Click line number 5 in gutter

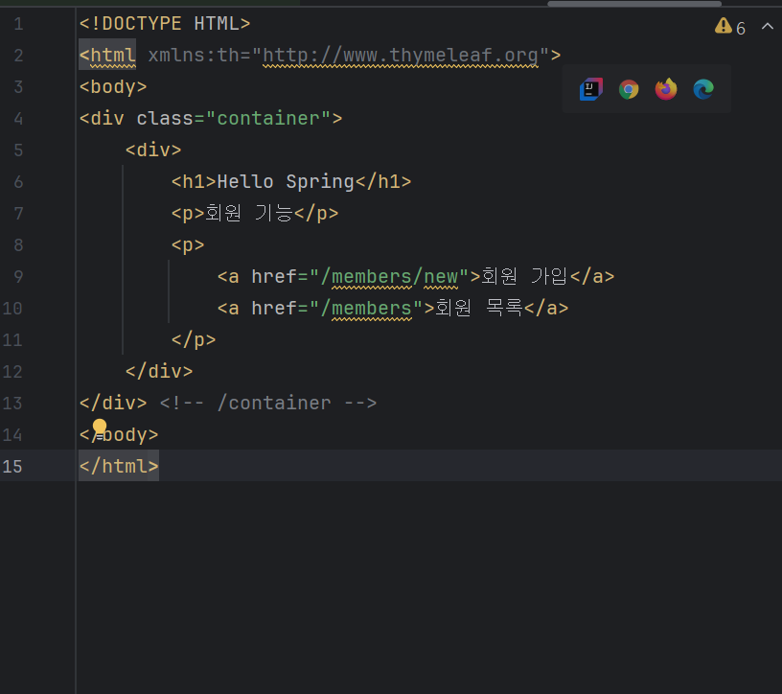[18, 150]
